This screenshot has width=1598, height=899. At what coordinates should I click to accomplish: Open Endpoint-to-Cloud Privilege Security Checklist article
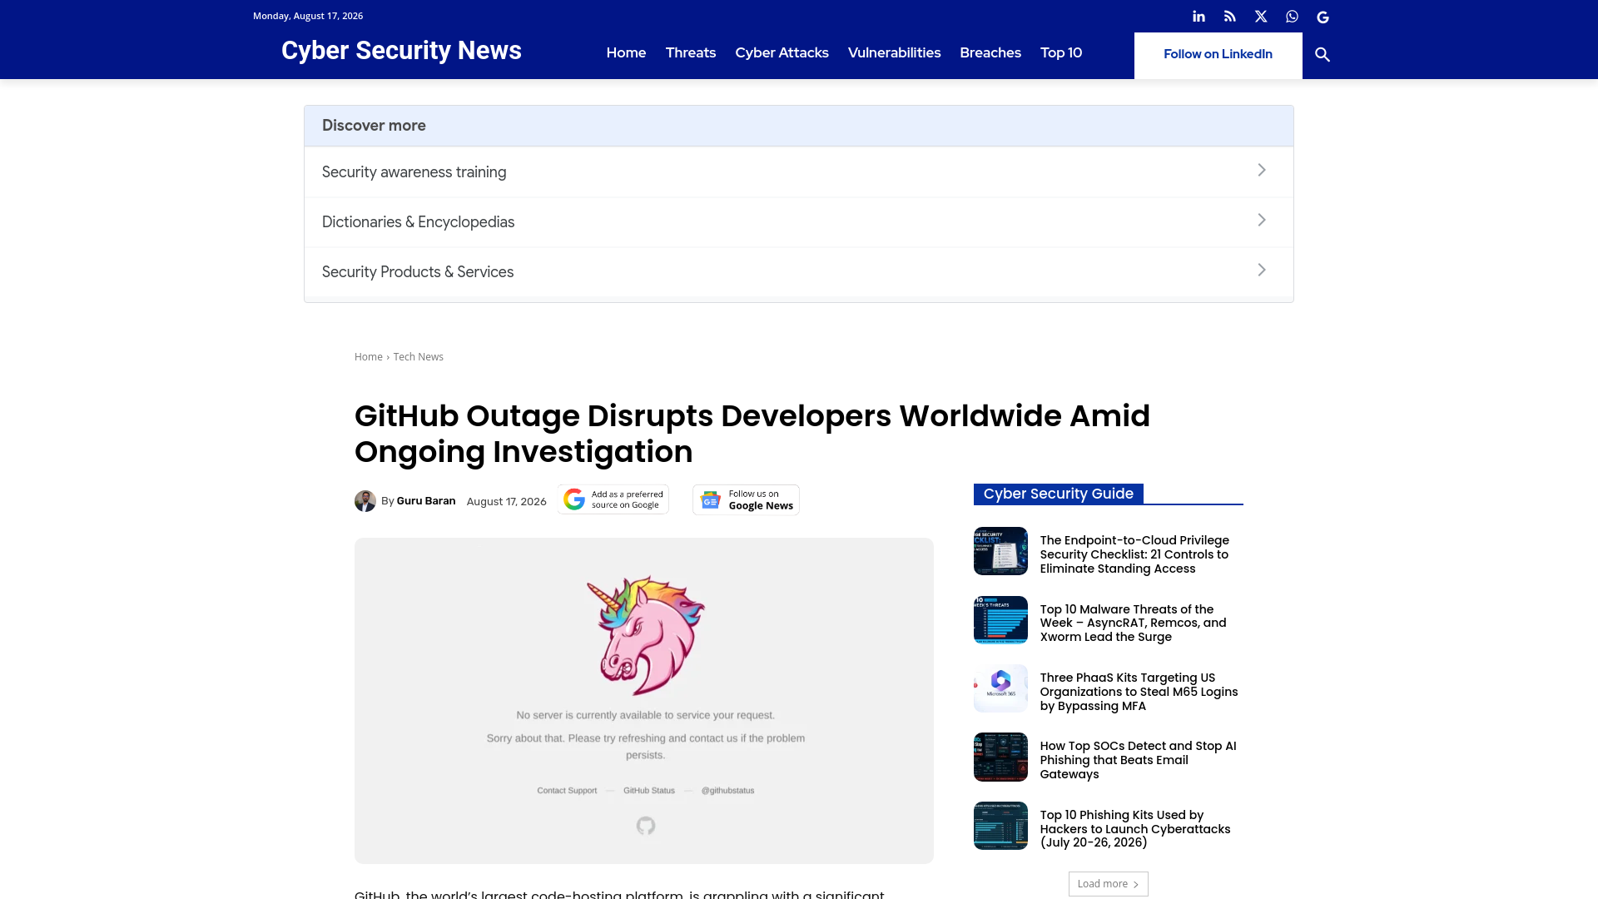1134,554
